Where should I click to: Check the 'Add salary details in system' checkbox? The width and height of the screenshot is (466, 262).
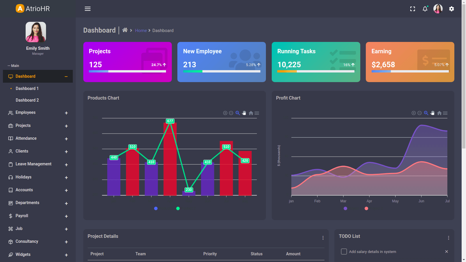344,252
